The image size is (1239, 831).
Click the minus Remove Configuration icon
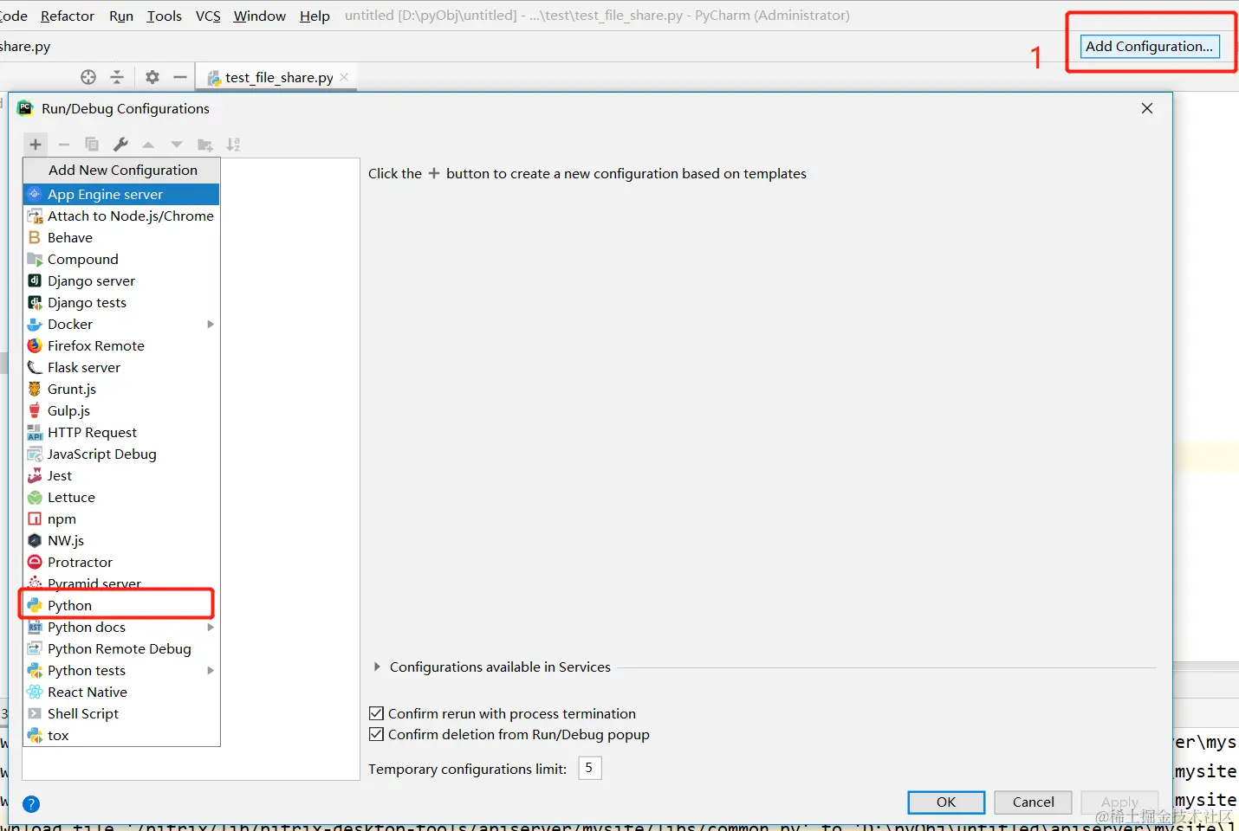(64, 145)
